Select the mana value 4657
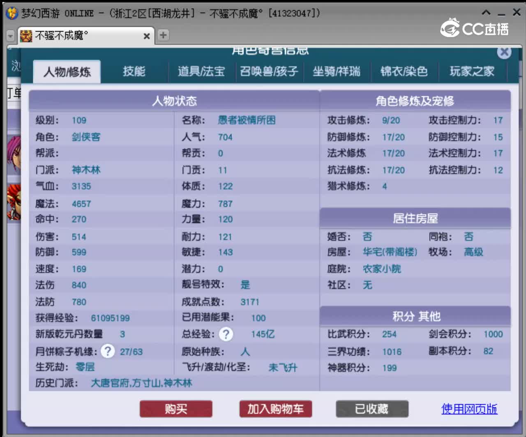The width and height of the screenshot is (526, 437). coord(81,204)
